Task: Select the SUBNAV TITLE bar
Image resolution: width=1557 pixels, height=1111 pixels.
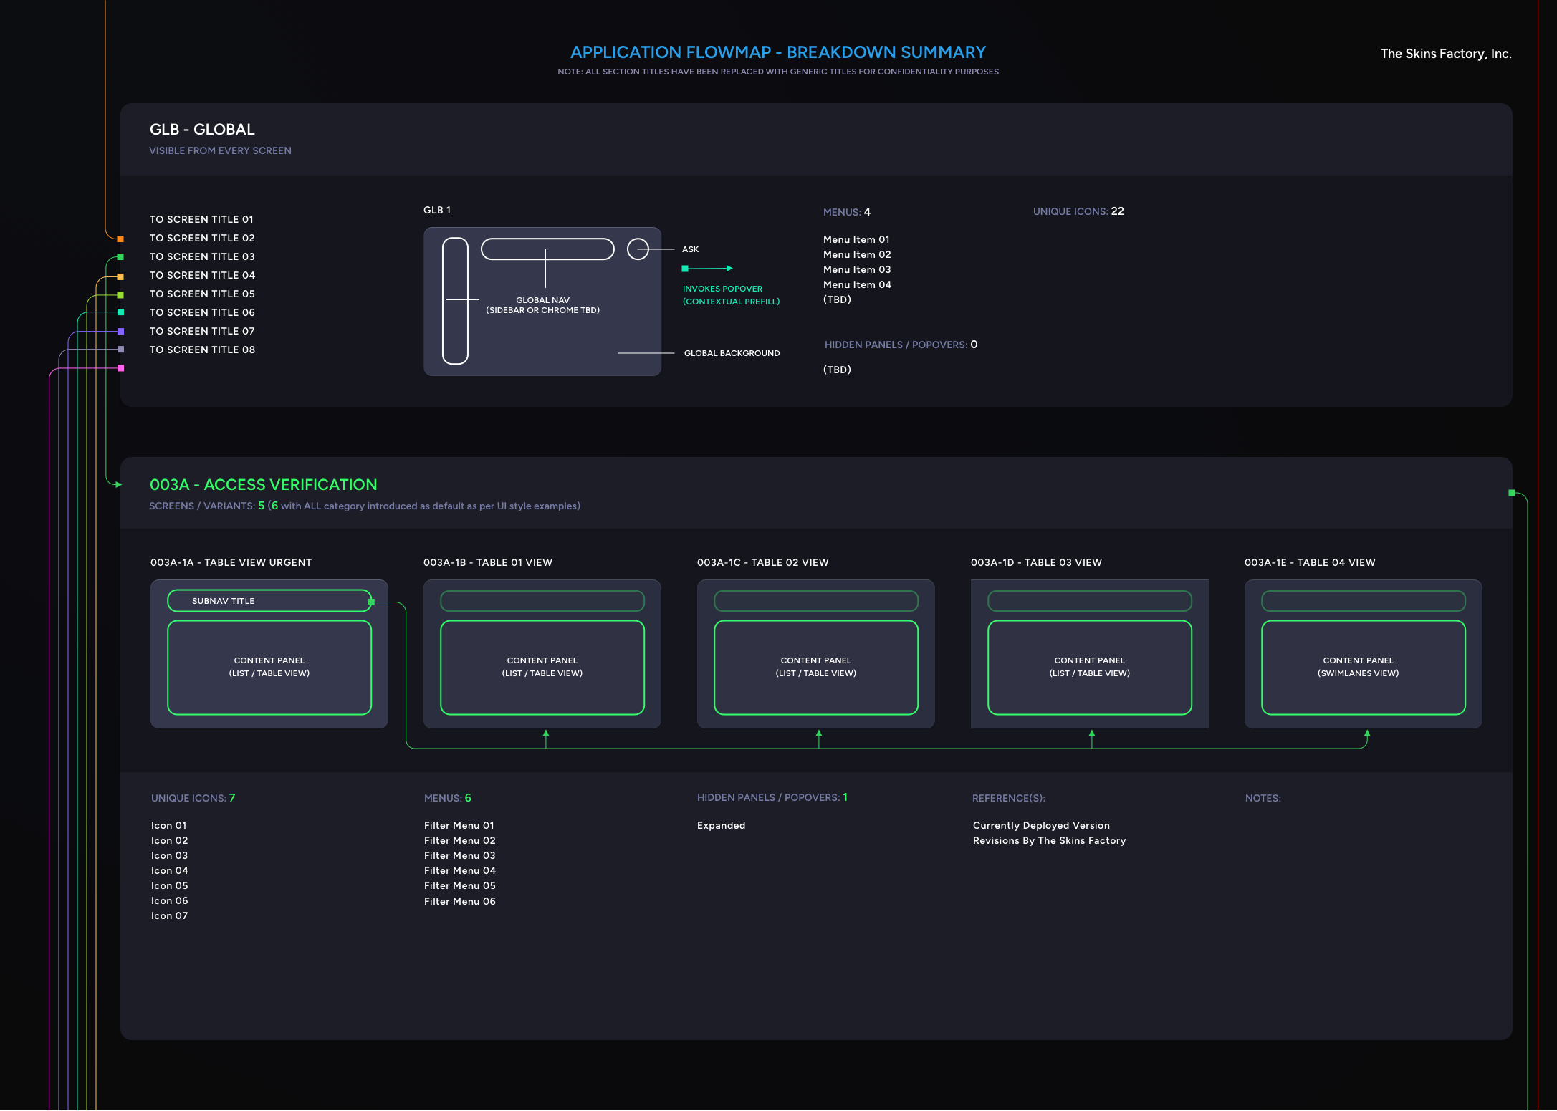Action: point(269,601)
